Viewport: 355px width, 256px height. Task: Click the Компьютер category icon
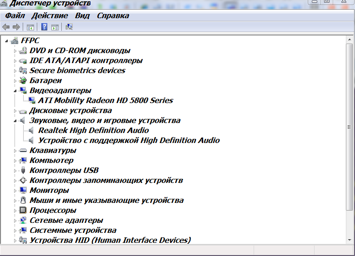(23, 160)
